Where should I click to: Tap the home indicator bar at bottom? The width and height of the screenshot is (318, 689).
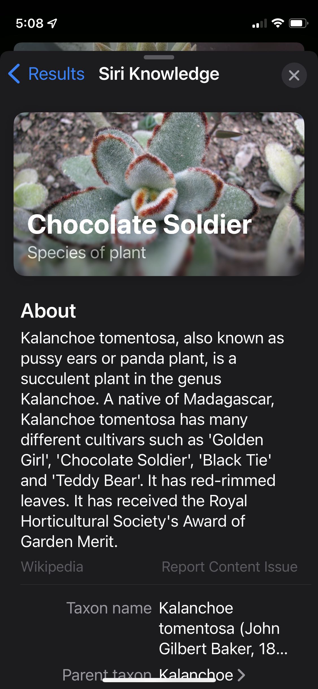click(x=159, y=680)
